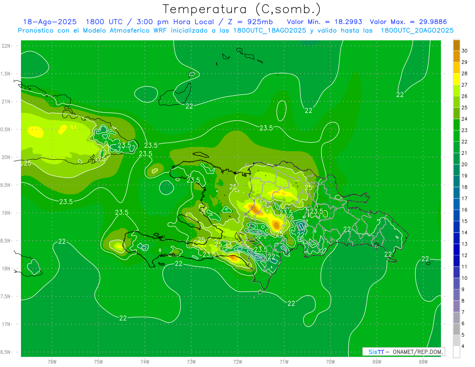Click the "3:00 pm Hora Local" text

tap(174, 22)
